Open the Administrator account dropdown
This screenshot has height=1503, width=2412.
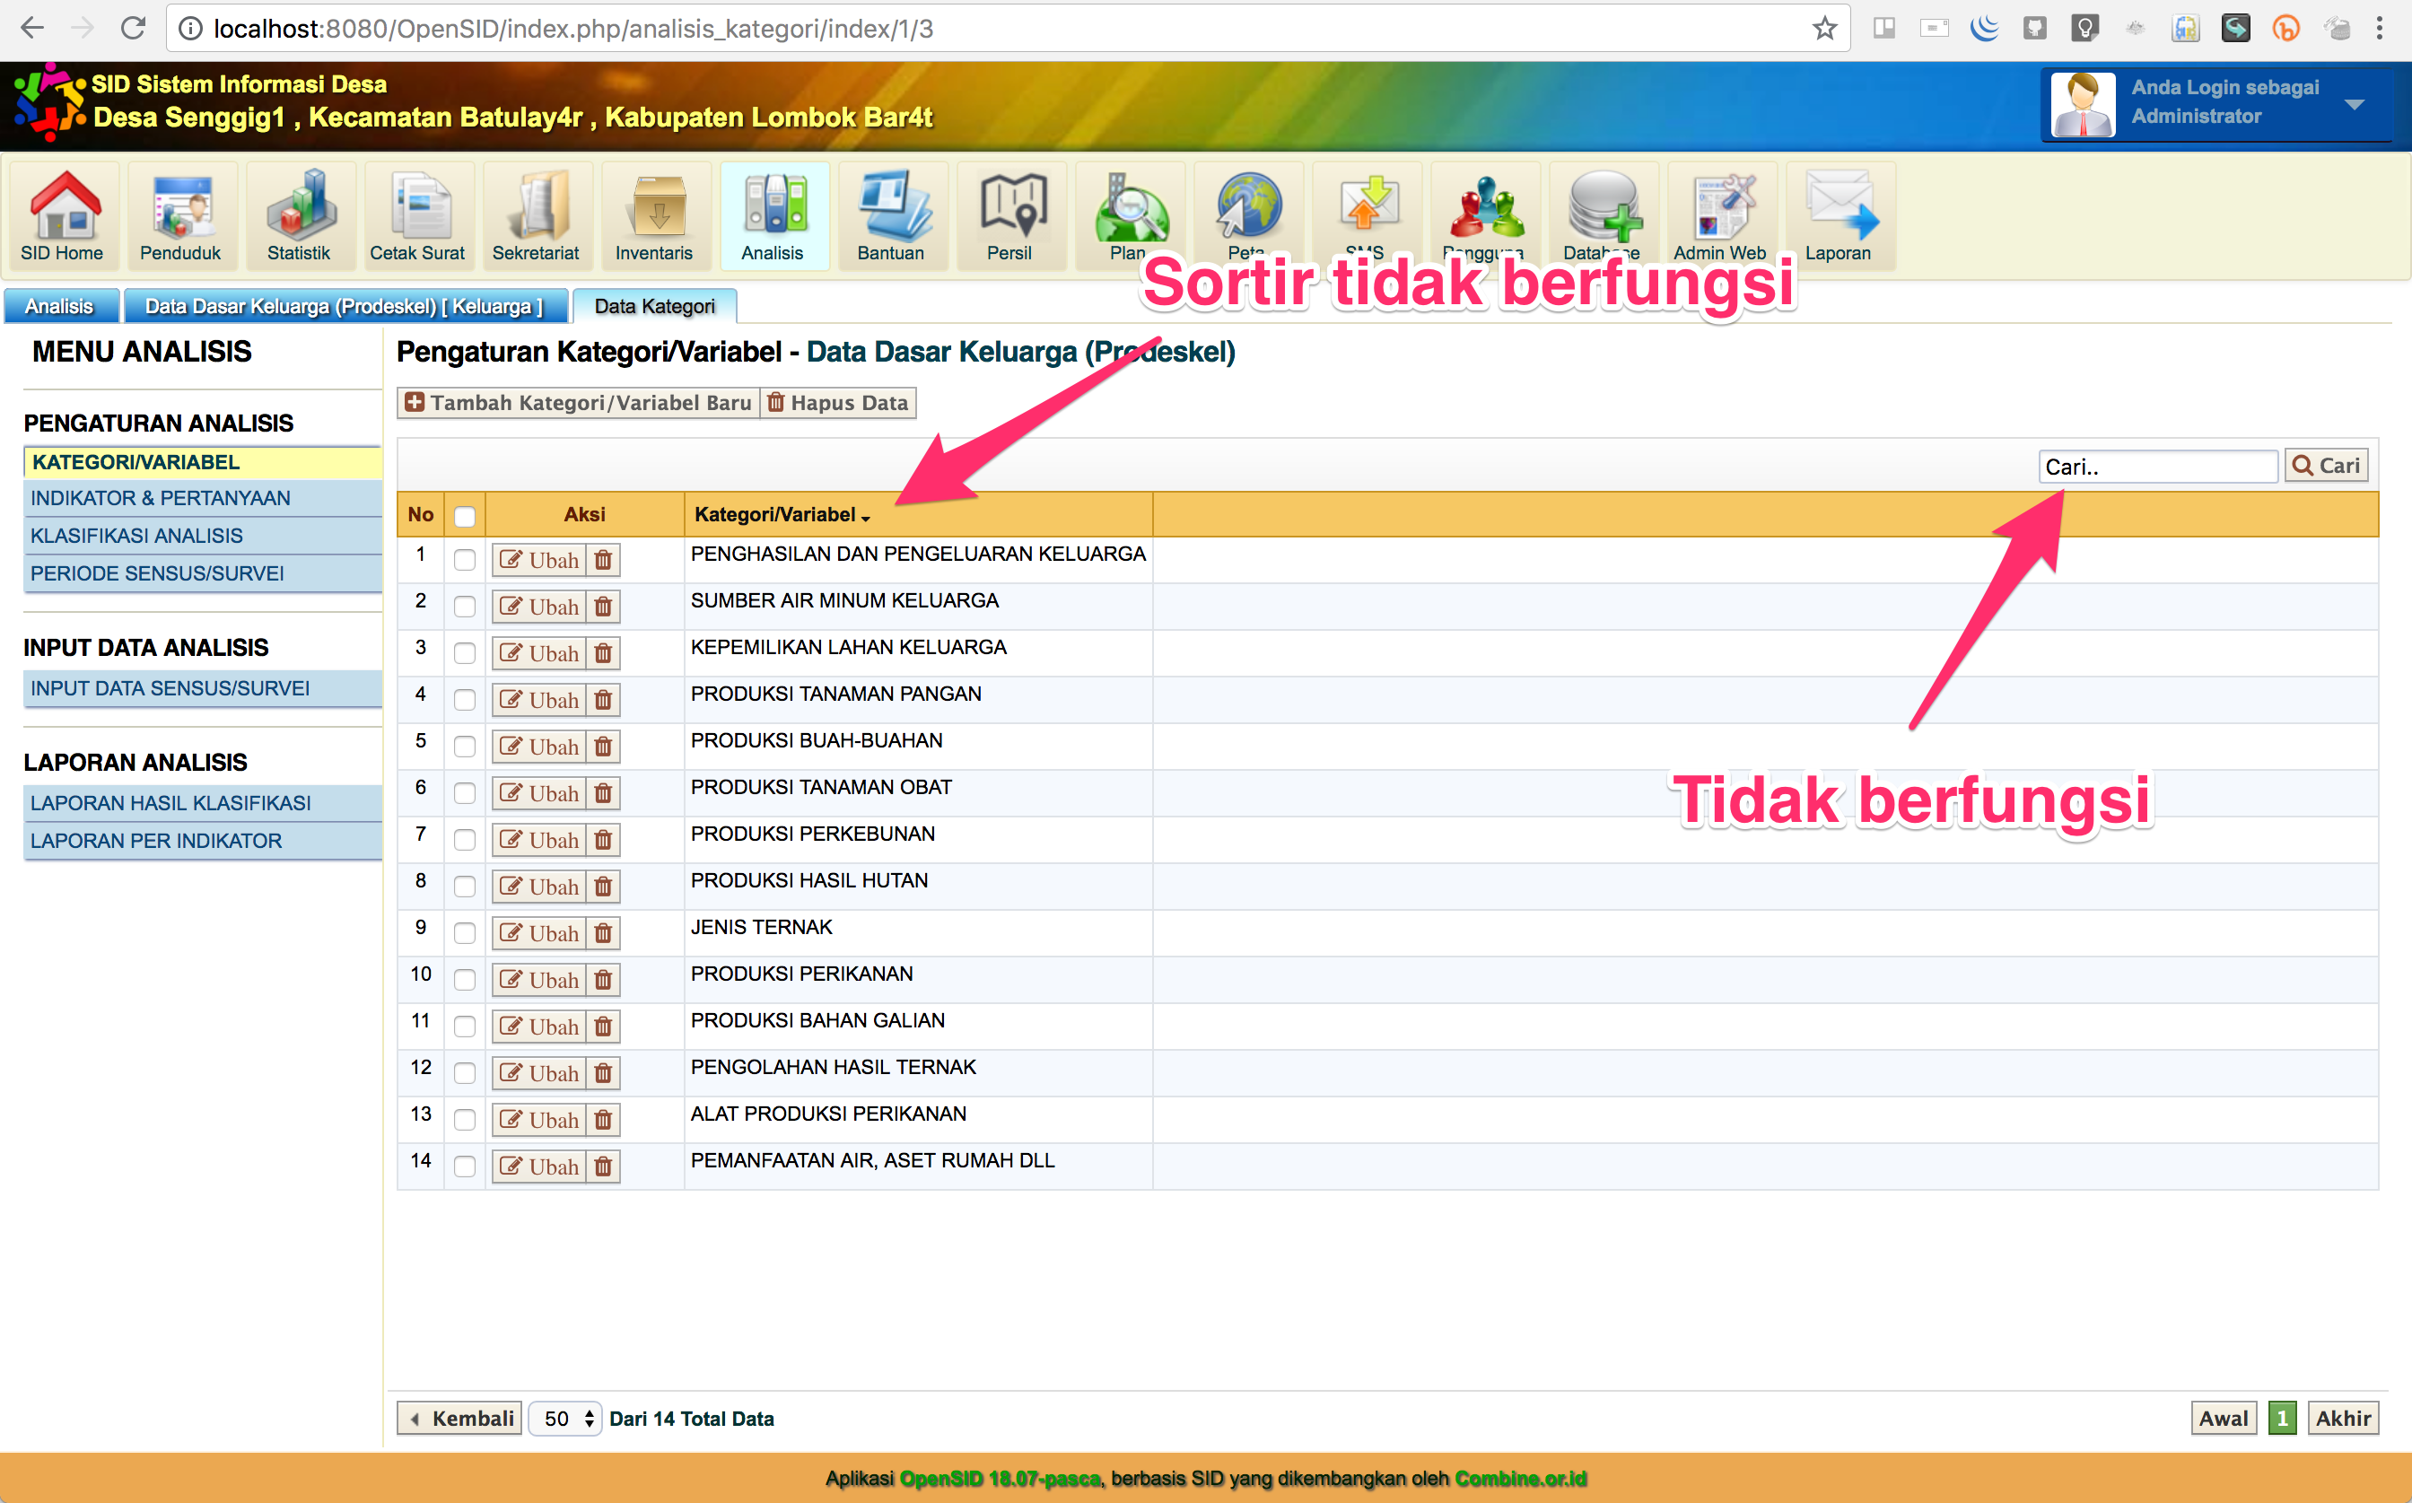[x=2354, y=103]
